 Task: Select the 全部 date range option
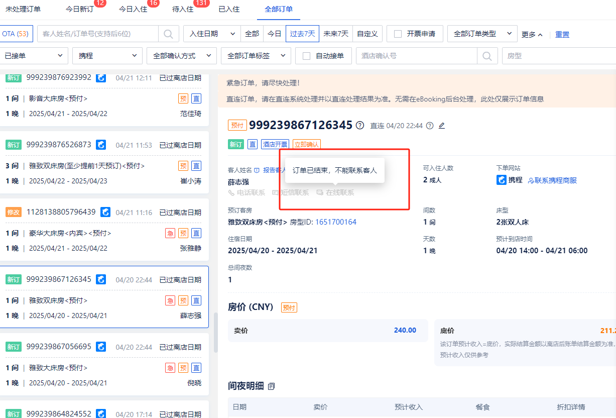(252, 34)
